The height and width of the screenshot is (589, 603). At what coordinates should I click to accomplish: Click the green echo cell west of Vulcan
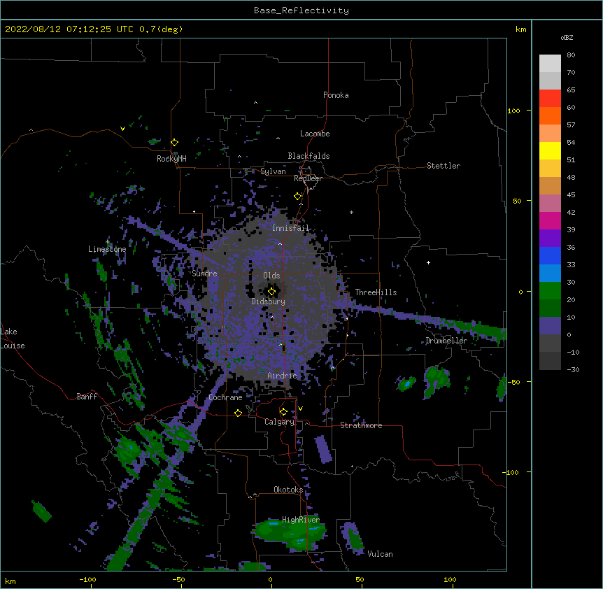[x=353, y=538]
